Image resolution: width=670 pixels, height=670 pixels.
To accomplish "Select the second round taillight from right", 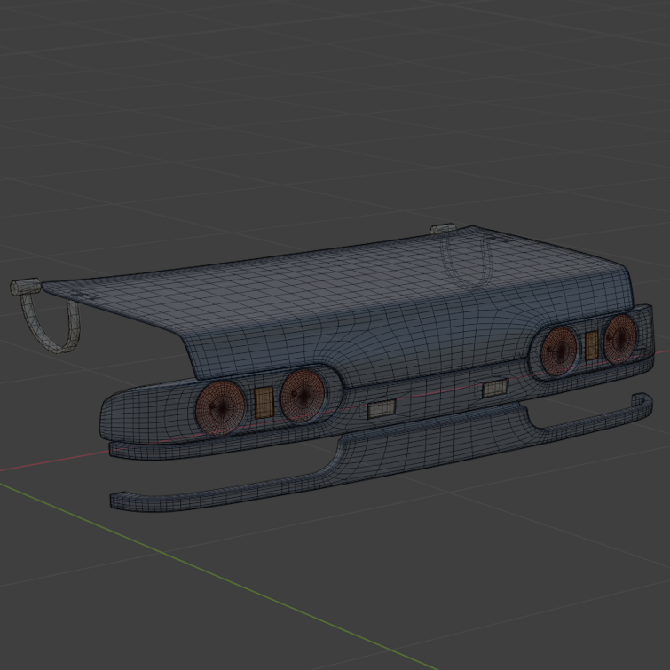I will click(x=559, y=351).
